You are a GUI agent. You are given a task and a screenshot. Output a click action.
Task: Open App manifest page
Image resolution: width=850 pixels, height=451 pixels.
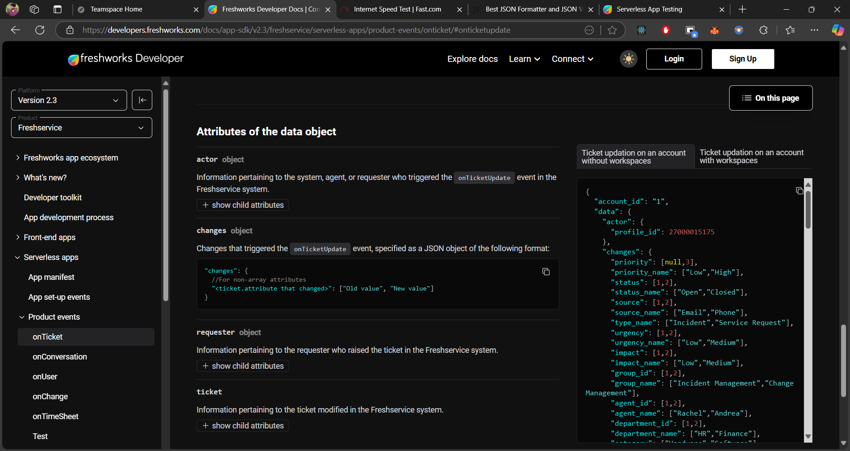(x=51, y=277)
